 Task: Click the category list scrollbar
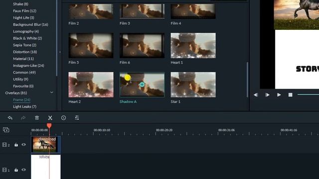click(x=57, y=38)
